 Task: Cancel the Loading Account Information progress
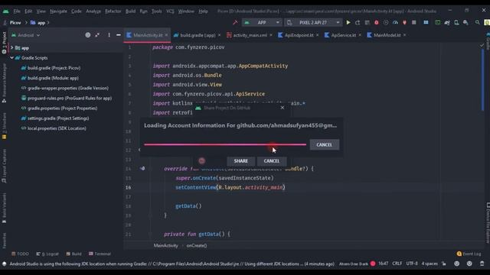(x=324, y=144)
